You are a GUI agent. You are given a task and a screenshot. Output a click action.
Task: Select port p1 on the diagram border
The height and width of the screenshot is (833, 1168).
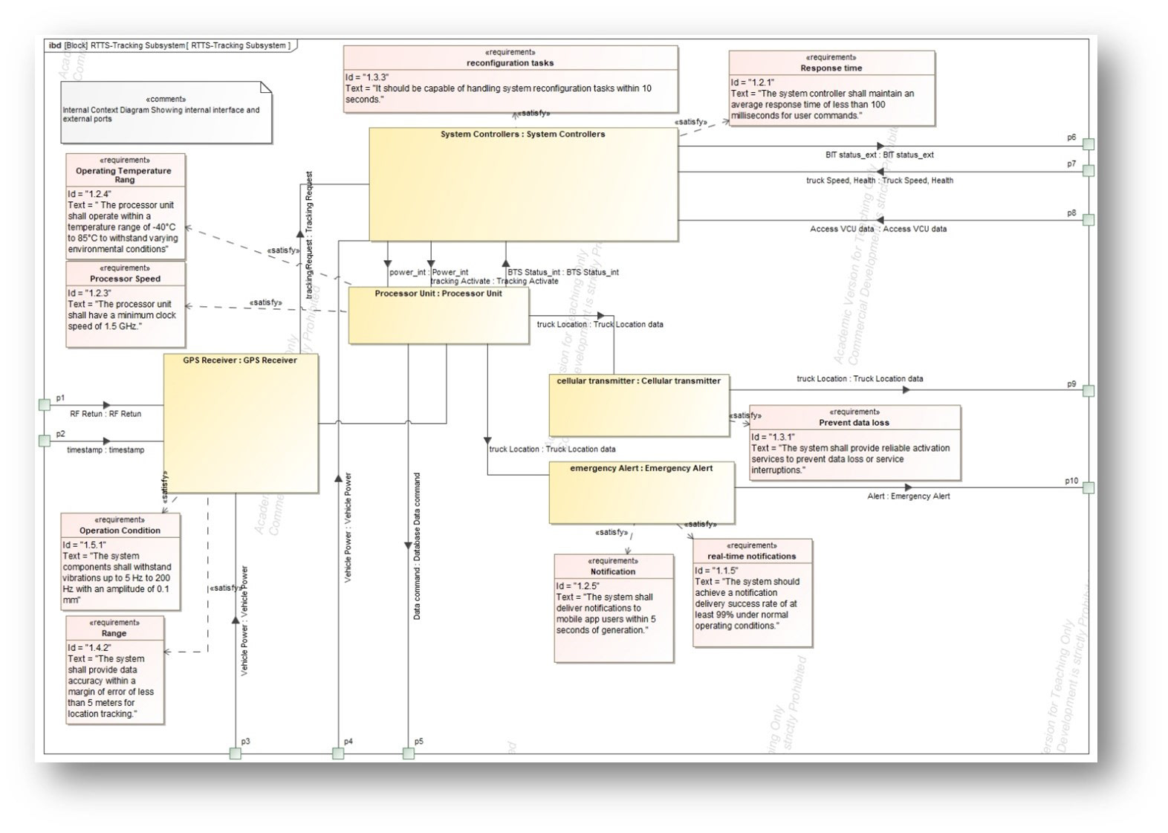coord(45,405)
